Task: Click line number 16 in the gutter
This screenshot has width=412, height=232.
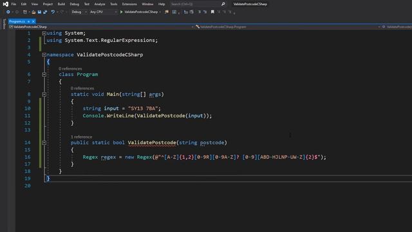Action: pyautogui.click(x=27, y=157)
